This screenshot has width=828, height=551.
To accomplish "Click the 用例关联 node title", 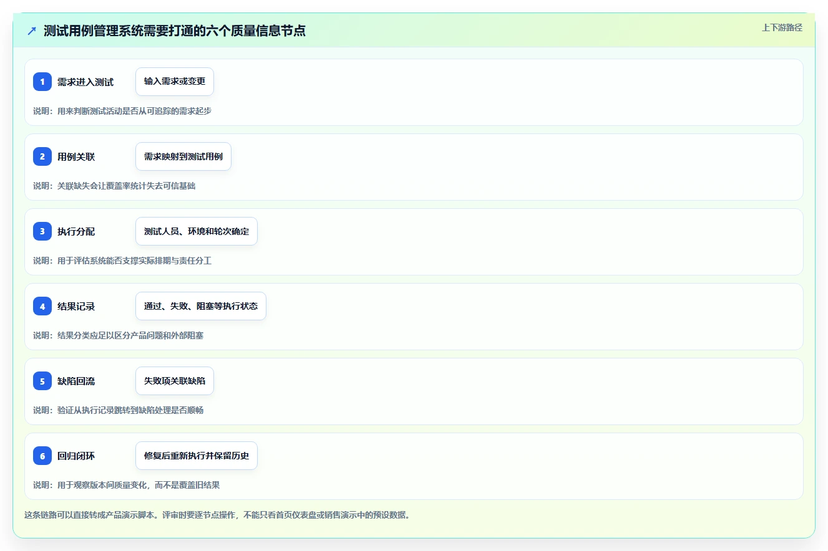I will [76, 156].
